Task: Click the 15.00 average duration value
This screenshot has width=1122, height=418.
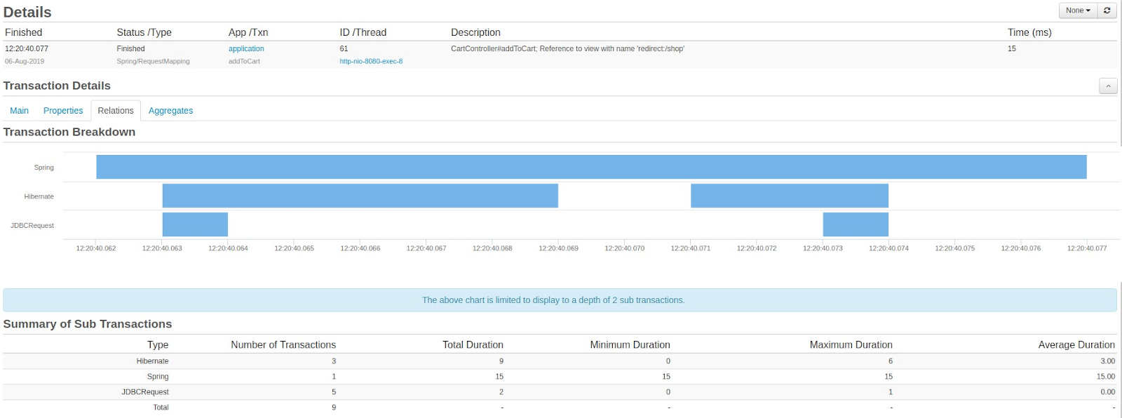Action: coord(1106,377)
